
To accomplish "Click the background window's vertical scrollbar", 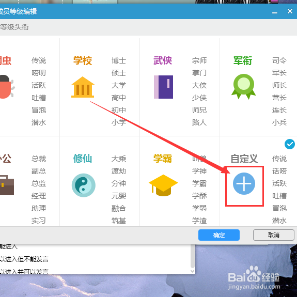I will pos(193,256).
